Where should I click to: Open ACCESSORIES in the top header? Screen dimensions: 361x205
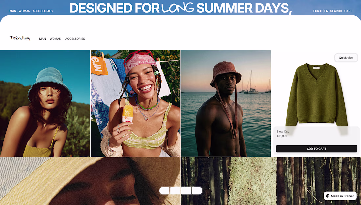(x=43, y=11)
